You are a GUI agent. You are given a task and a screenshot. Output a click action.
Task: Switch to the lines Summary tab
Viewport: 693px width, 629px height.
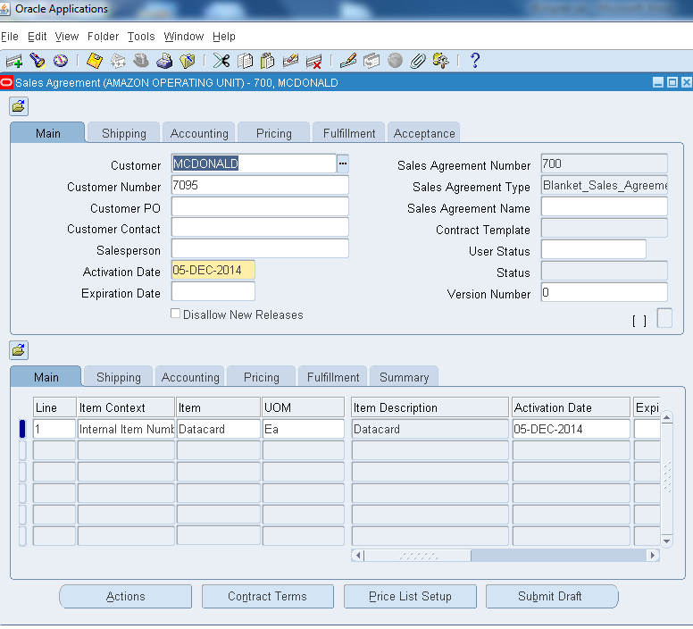(404, 377)
